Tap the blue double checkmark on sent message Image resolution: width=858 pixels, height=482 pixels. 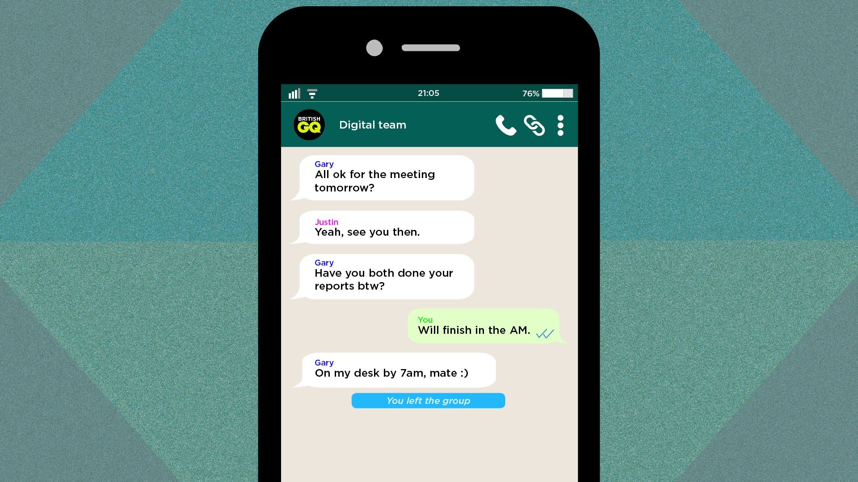(x=544, y=334)
